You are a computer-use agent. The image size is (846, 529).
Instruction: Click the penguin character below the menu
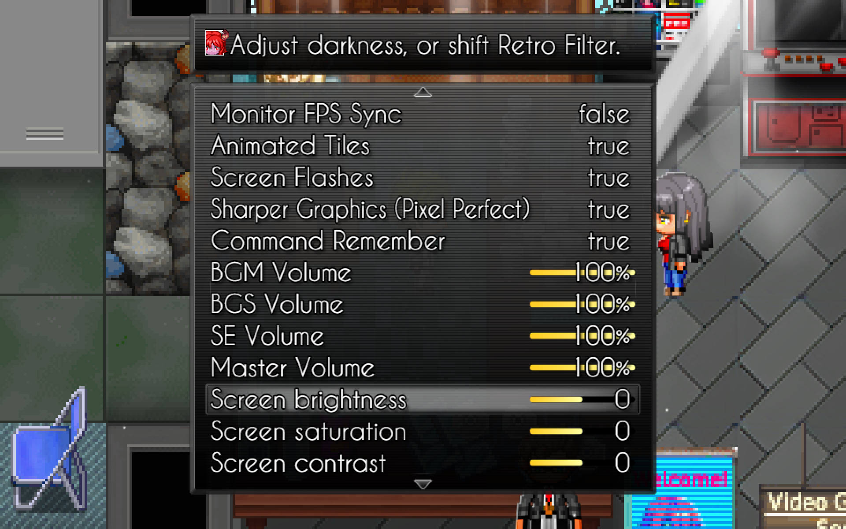pyautogui.click(x=548, y=510)
